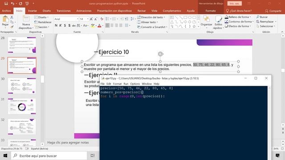Screen dimensions: 285x160
Task: Open the Run menu in IDLE window
Action: [x=126, y=84]
